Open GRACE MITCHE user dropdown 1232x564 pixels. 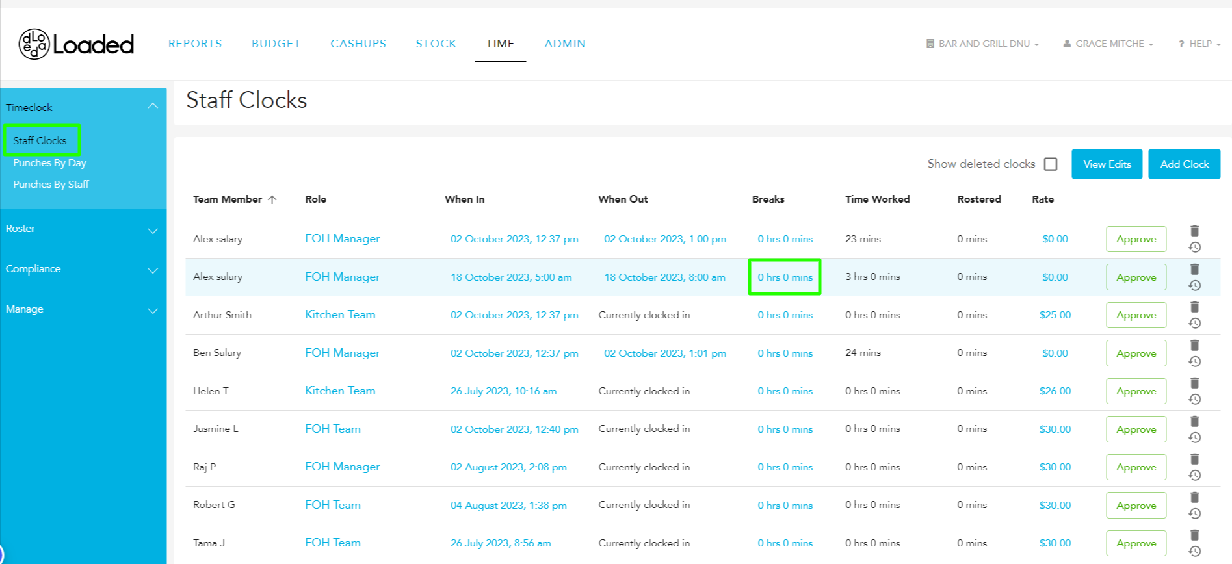[x=1108, y=44]
